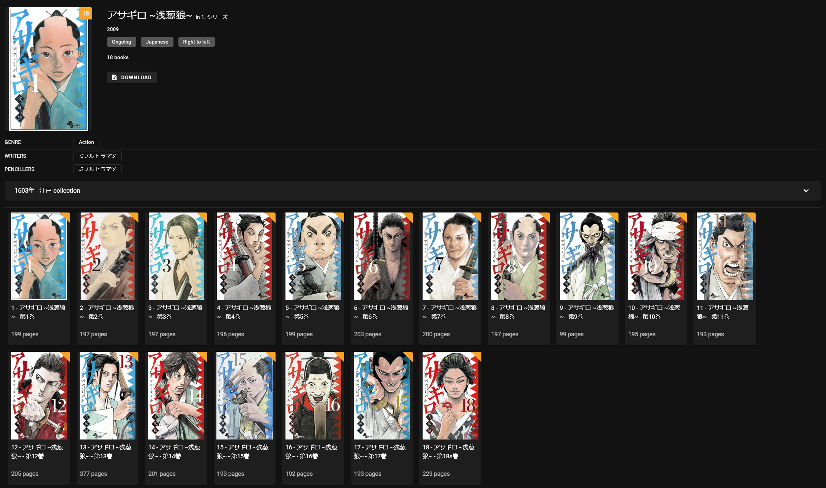Click the title text '18 - アサギロ ~浅葱狼~ - 第18s巻'

448,452
